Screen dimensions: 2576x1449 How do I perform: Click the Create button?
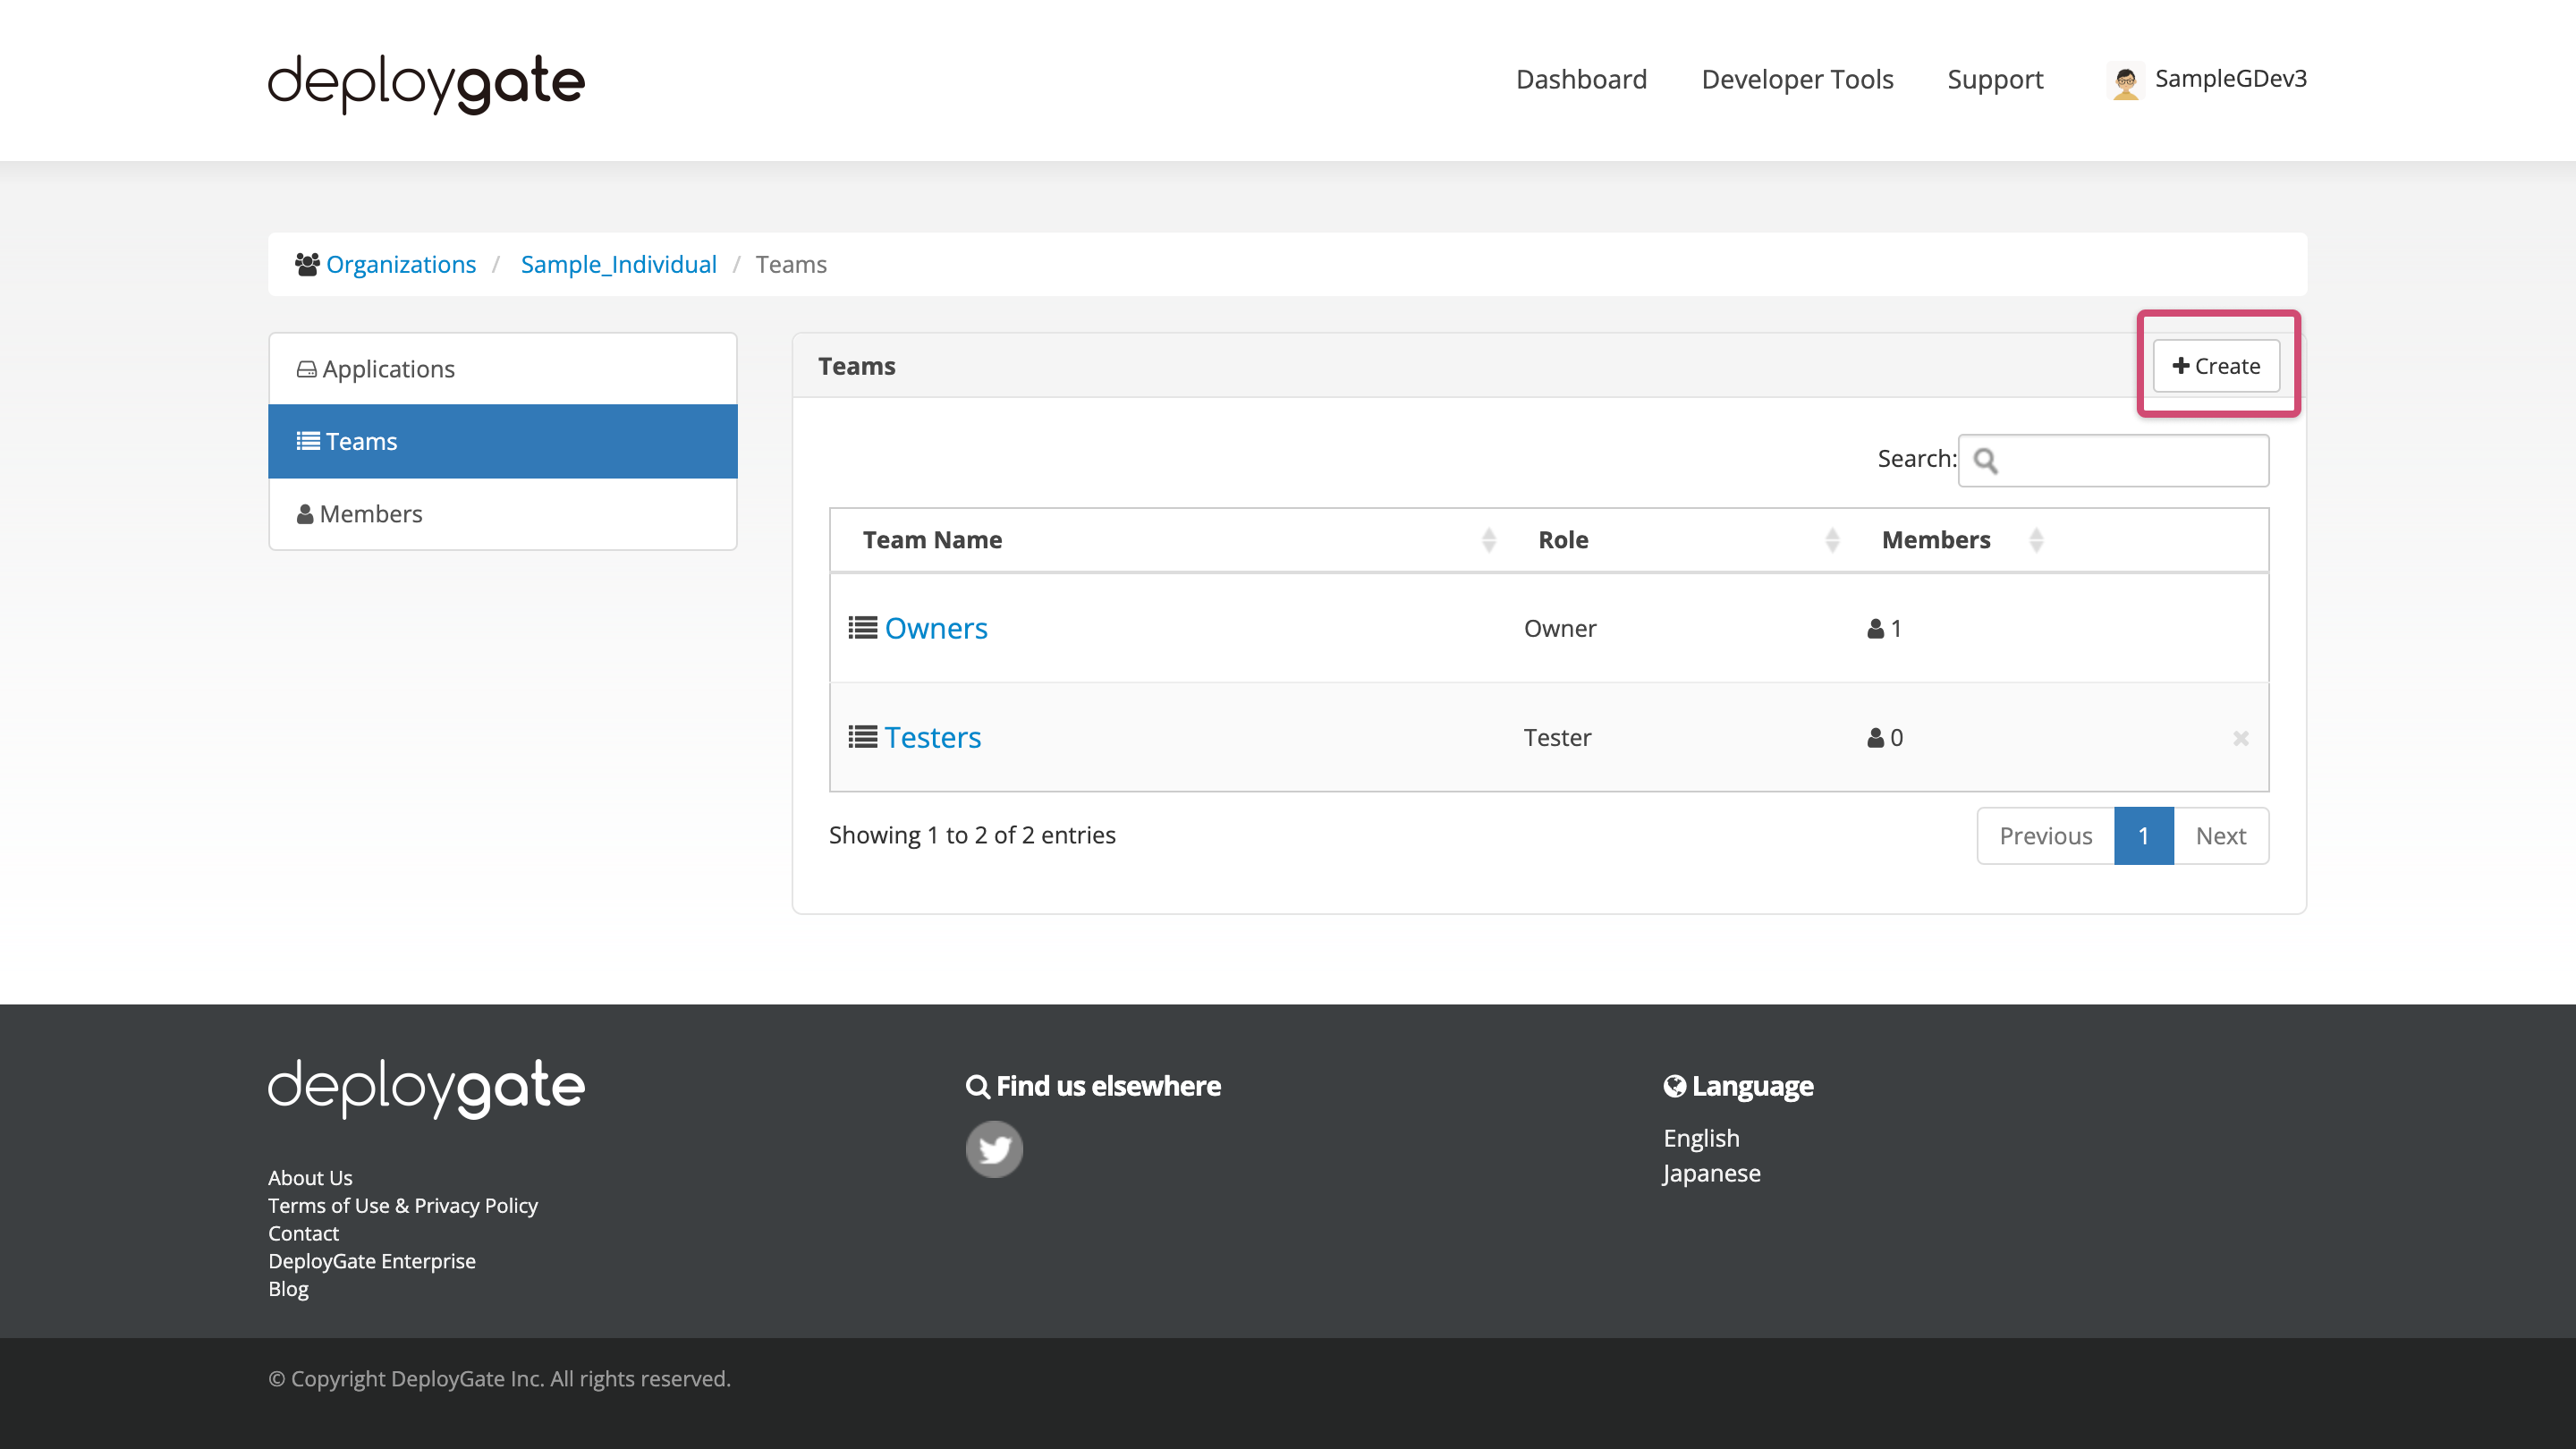2216,366
